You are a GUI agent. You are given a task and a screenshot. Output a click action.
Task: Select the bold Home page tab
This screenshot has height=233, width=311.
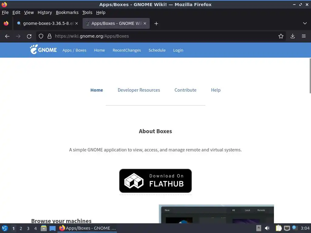97,90
